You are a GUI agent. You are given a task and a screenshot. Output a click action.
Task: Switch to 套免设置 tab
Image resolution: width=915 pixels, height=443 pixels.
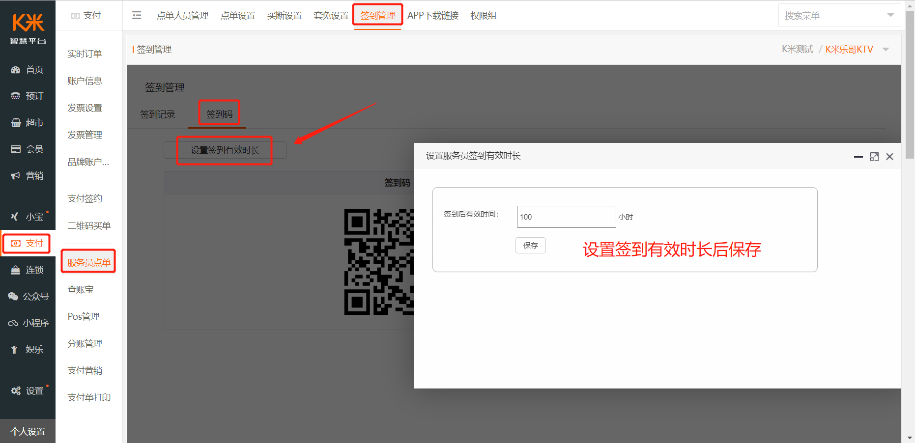(x=331, y=16)
